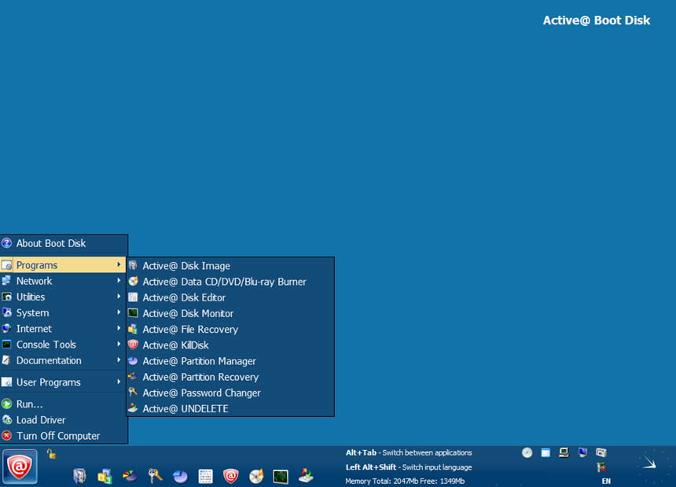
Task: Choose the Run... menu entry
Action: click(x=63, y=404)
